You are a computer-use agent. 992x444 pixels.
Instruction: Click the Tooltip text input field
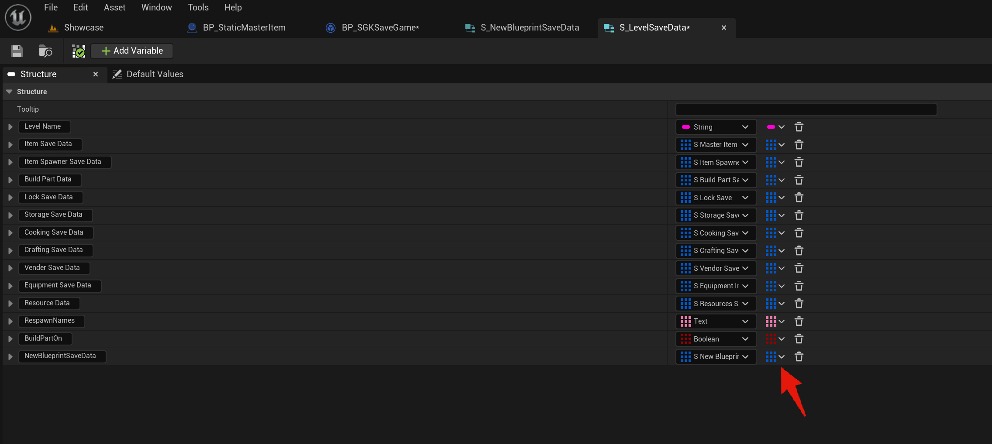coord(806,109)
